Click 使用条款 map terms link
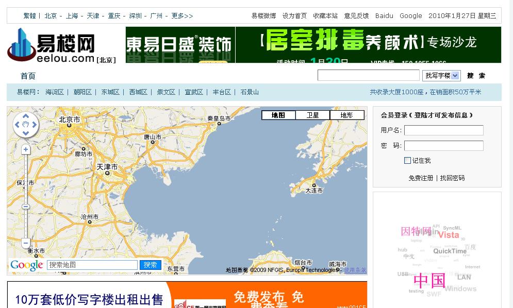 (x=355, y=270)
